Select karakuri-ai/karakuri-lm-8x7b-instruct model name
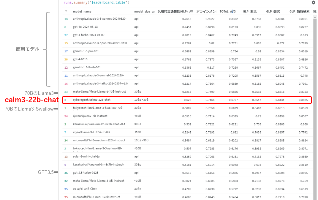 tap(99, 165)
